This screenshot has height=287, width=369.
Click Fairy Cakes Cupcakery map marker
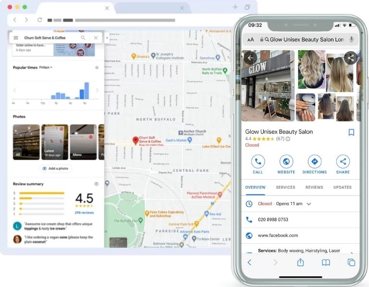click(147, 213)
